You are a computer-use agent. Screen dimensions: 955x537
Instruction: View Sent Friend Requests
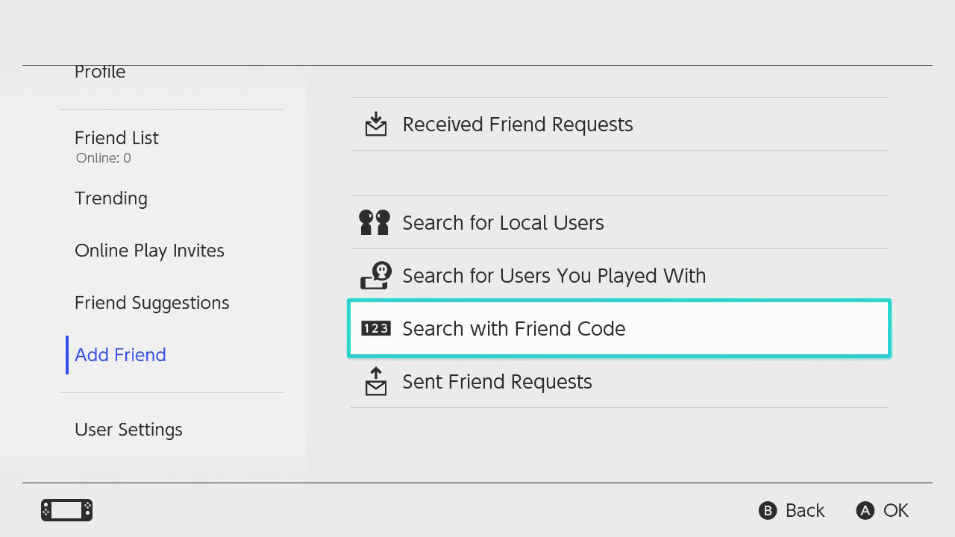[x=497, y=381]
